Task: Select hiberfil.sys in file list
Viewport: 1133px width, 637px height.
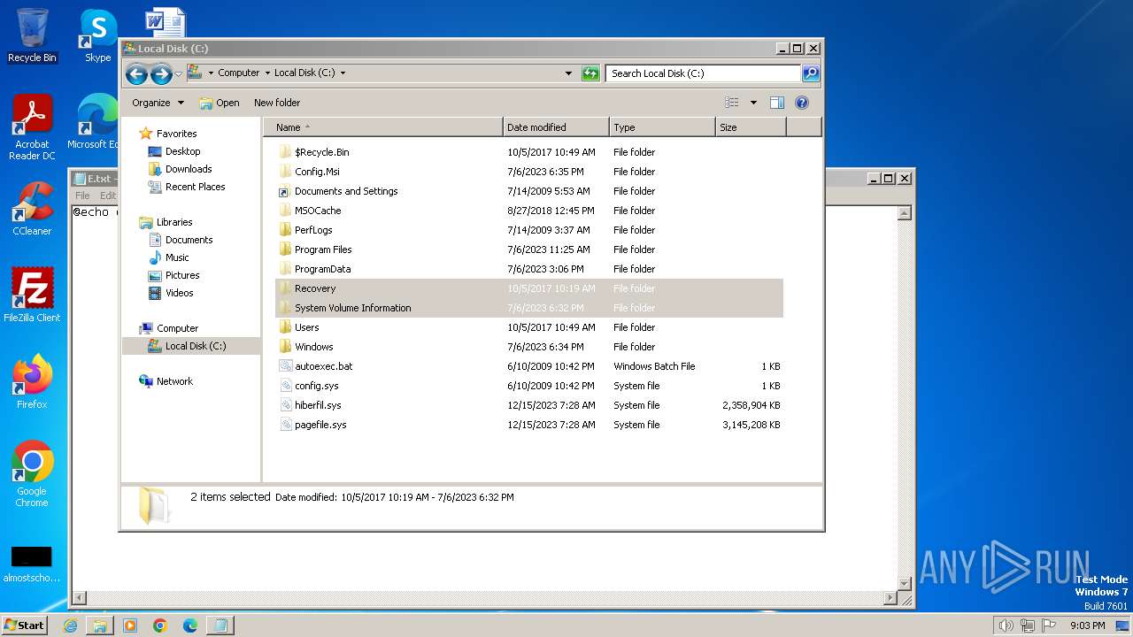Action: click(529, 405)
